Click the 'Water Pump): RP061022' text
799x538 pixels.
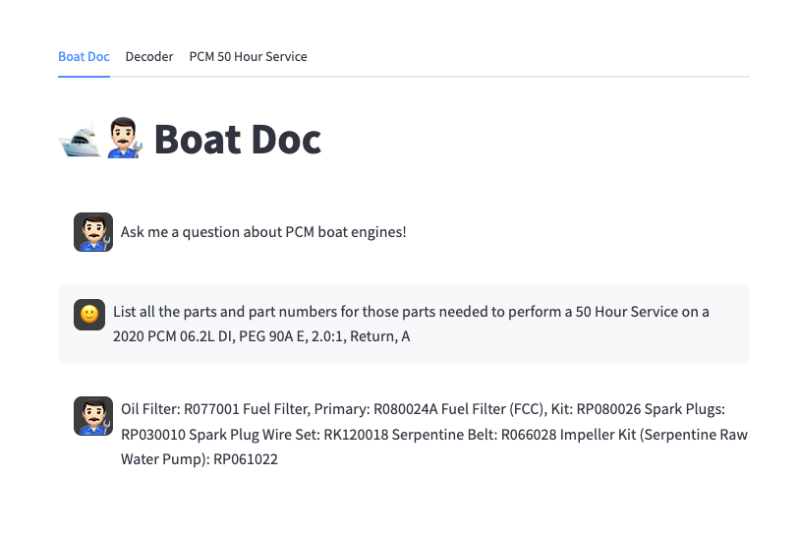(200, 459)
